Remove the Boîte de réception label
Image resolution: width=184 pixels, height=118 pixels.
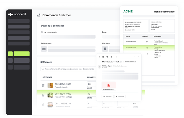(135, 62)
